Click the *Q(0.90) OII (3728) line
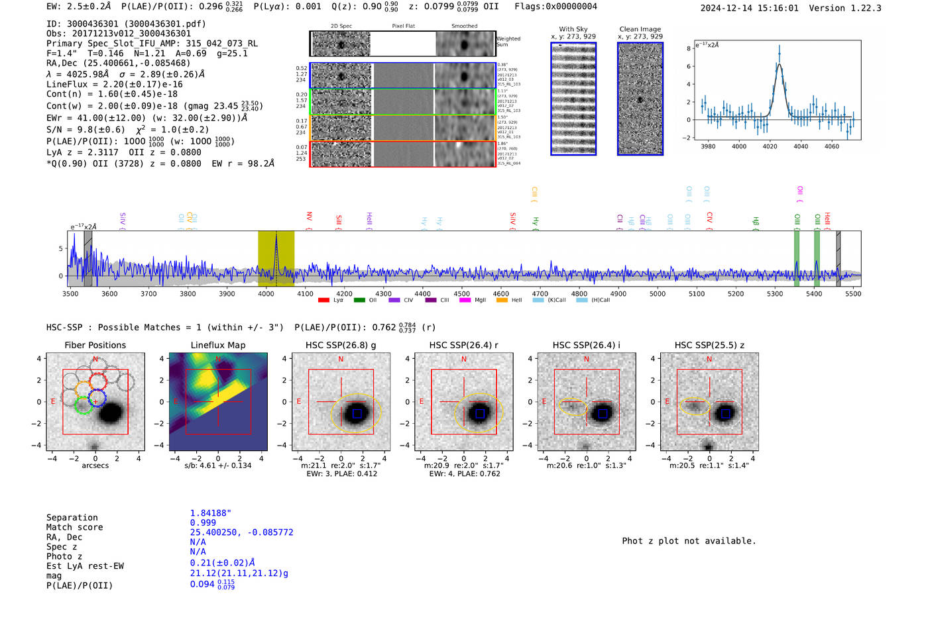The image size is (928, 631). 160,163
